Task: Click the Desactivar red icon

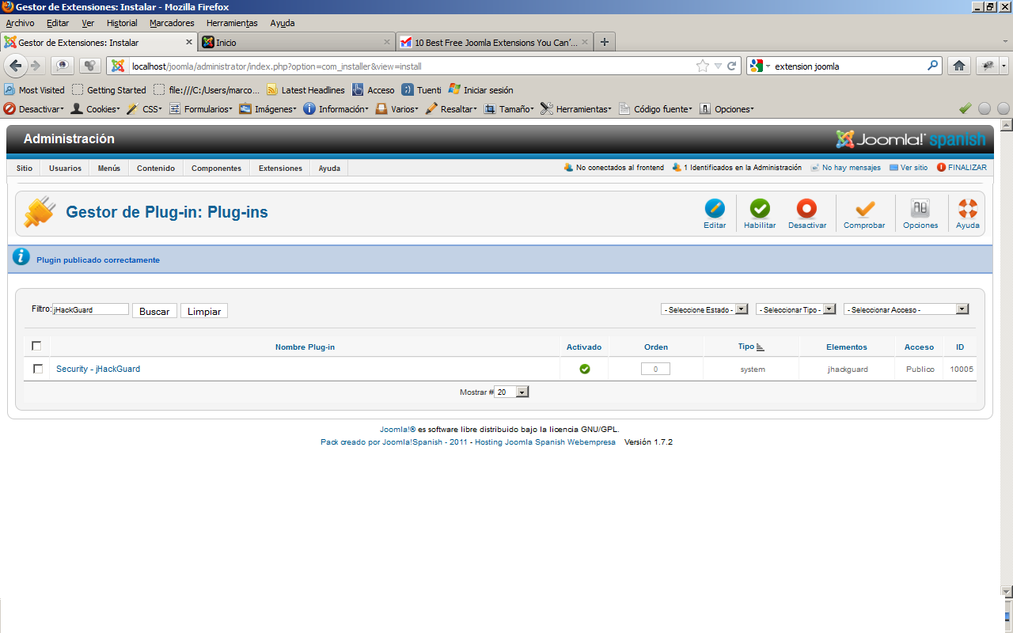Action: tap(806, 210)
